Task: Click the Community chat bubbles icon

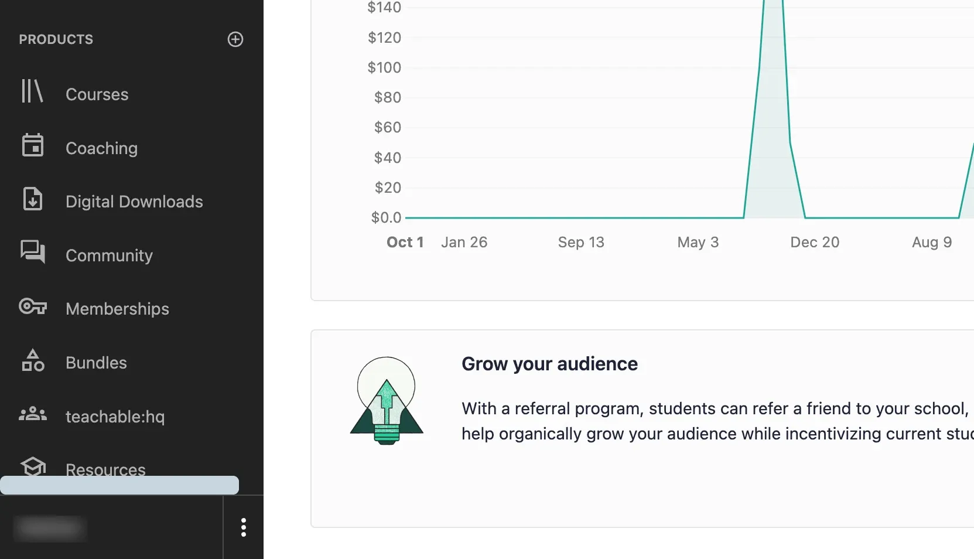Action: pyautogui.click(x=33, y=252)
